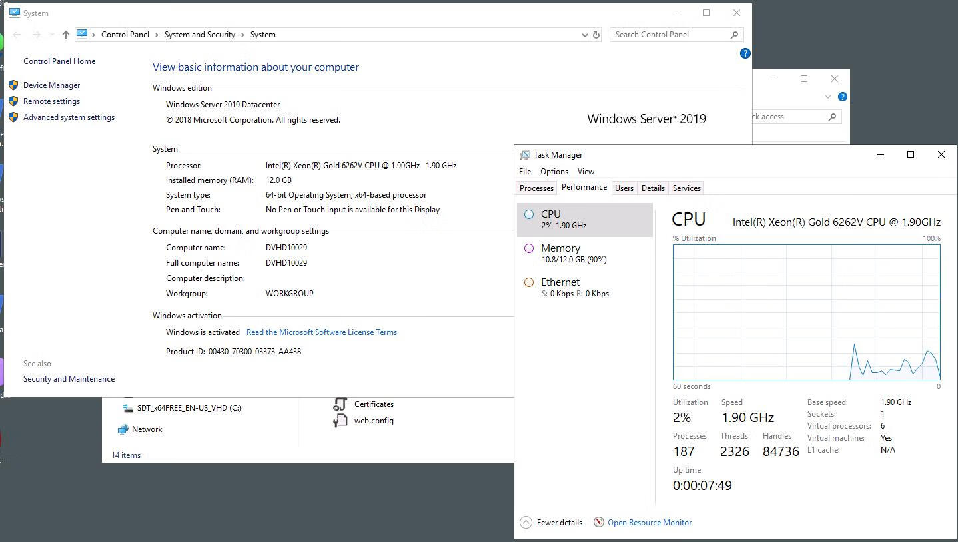The image size is (958, 542).
Task: Click the blue help question mark icon
Action: [745, 53]
